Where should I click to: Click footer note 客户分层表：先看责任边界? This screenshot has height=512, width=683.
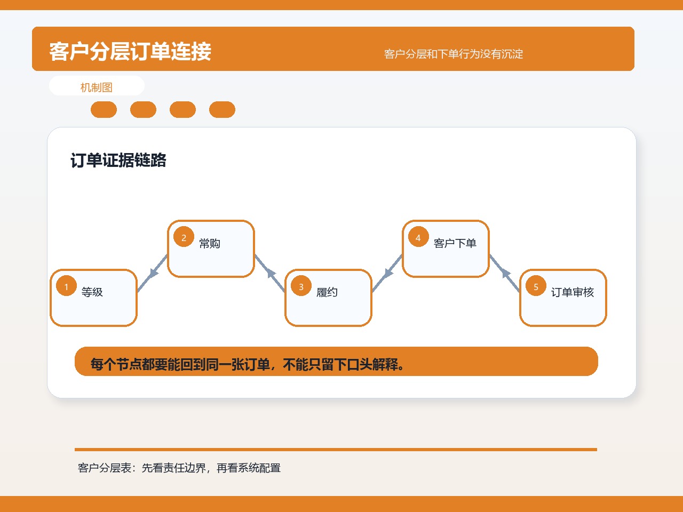tap(142, 468)
